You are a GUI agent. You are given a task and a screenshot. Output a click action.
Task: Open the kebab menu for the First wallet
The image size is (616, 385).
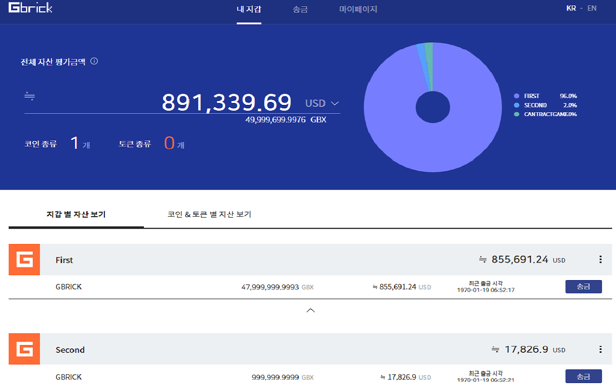[x=600, y=259]
